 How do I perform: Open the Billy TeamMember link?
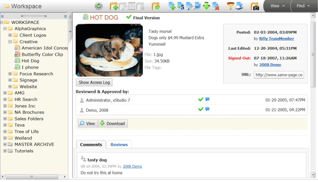coord(276,39)
